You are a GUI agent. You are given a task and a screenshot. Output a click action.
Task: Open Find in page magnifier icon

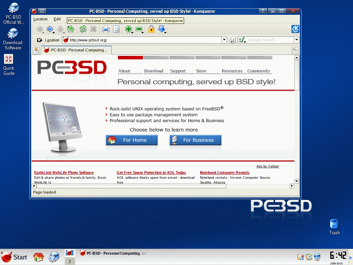click(116, 29)
